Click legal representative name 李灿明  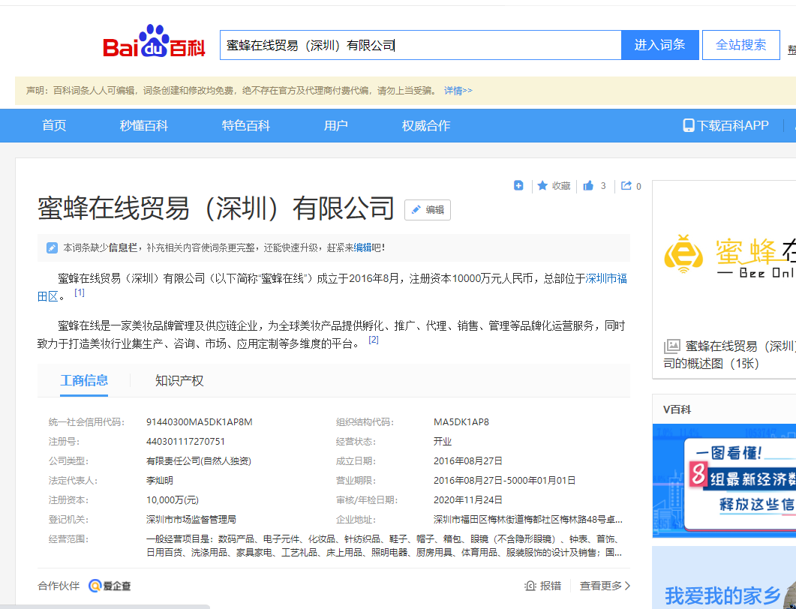[160, 480]
